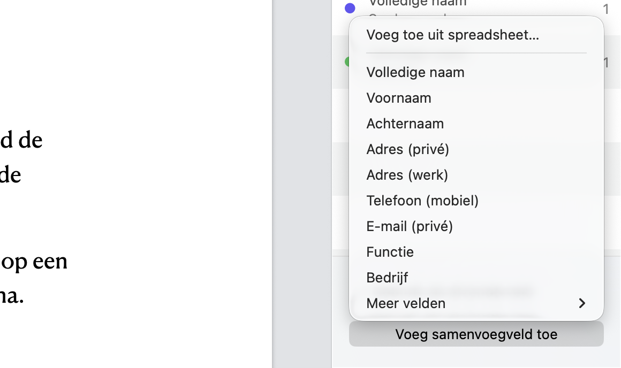Select E-mail (privé) menu item
Image resolution: width=621 pixels, height=368 pixels.
410,226
